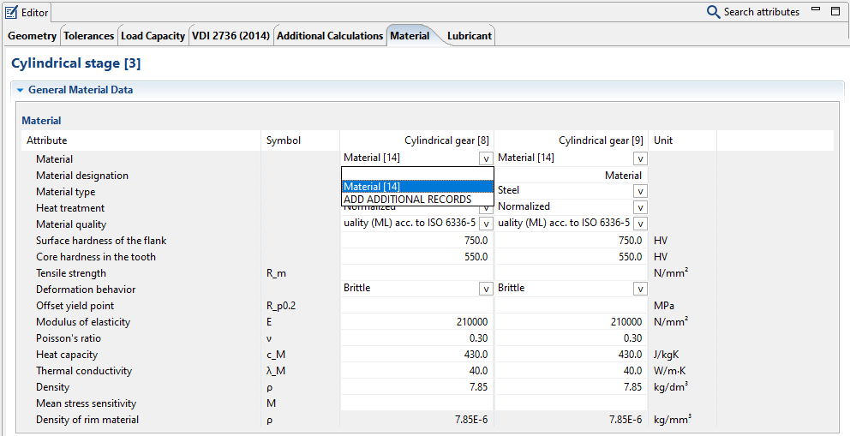Open Material type dropdown for gear [9]
The image size is (850, 436).
640,191
